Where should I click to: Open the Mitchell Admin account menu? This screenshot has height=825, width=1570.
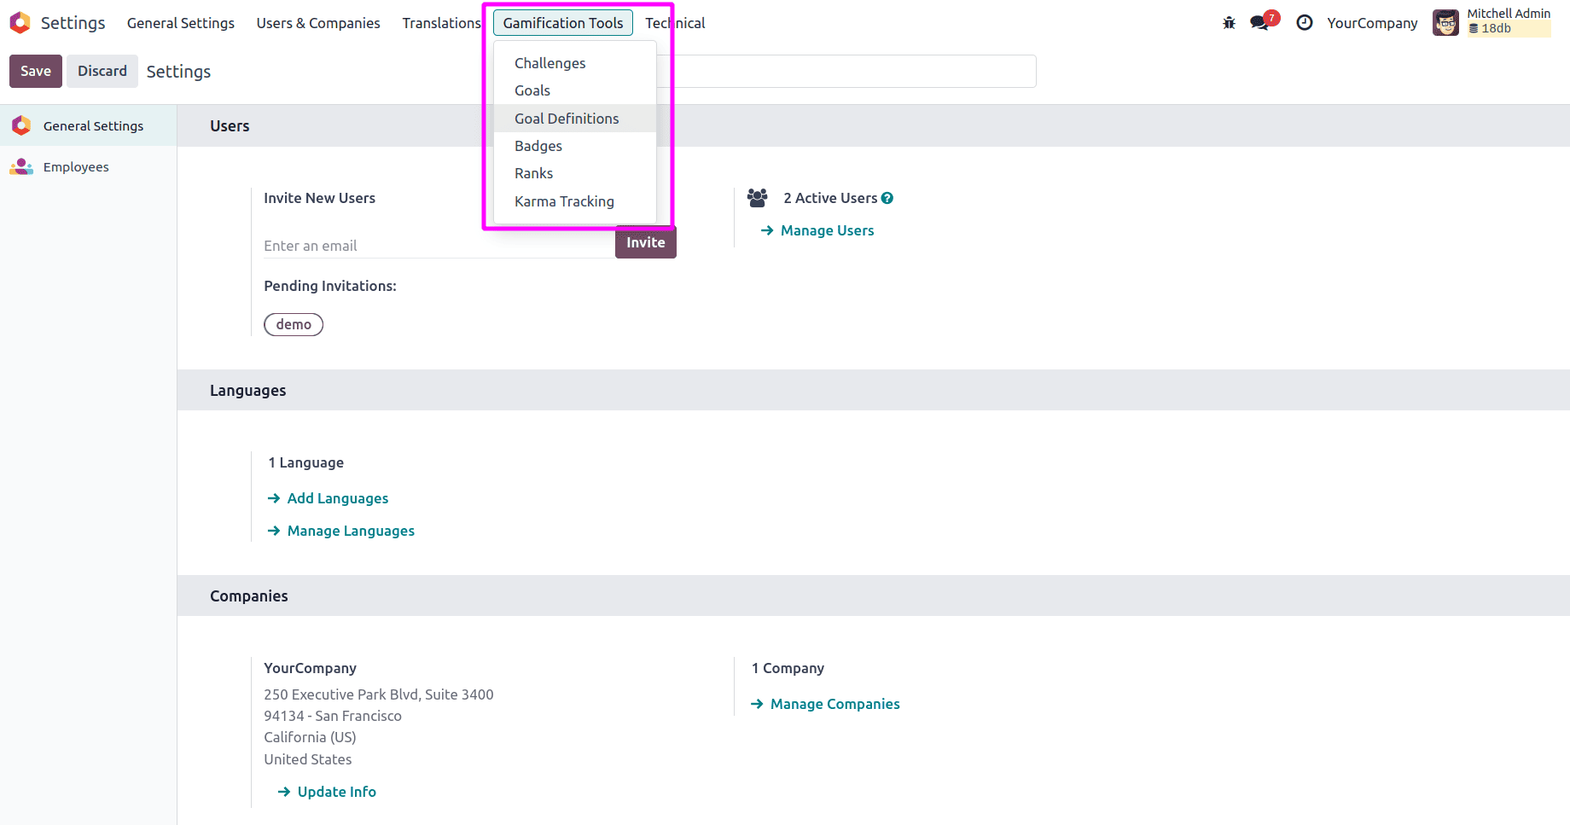pyautogui.click(x=1491, y=23)
